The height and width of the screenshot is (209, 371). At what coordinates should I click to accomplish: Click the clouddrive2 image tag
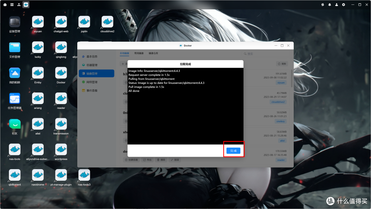pos(278,102)
